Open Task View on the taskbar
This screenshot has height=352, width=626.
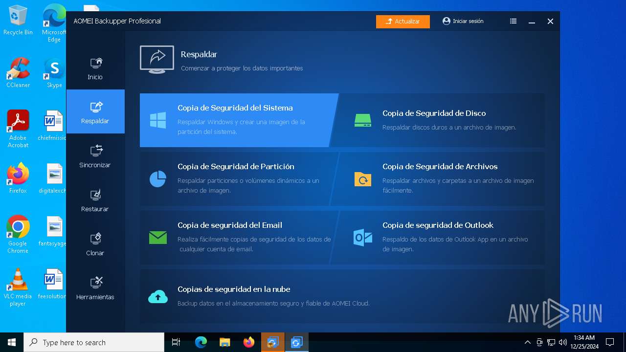[x=176, y=342]
